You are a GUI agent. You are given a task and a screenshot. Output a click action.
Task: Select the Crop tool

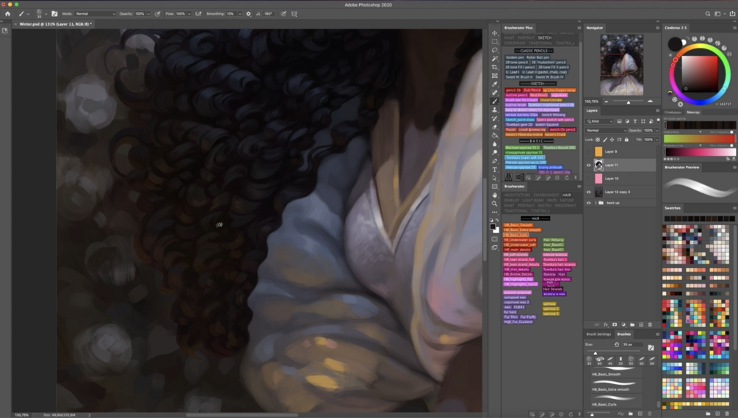495,67
